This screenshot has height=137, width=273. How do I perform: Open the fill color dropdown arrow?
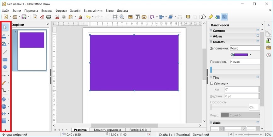[250, 55]
